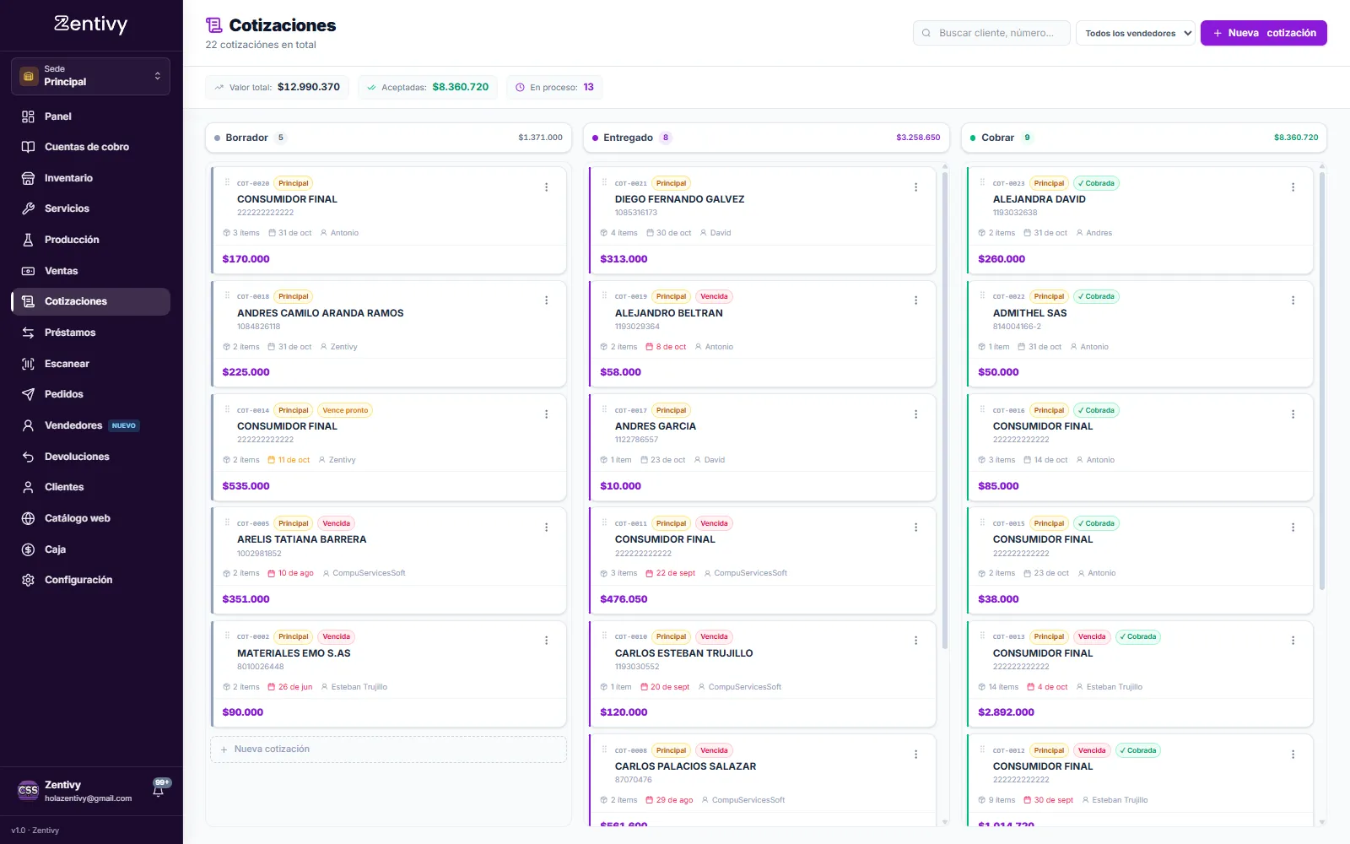The width and height of the screenshot is (1350, 844).
Task: Click drag handle icon on Andres Garcia card
Action: point(605,409)
